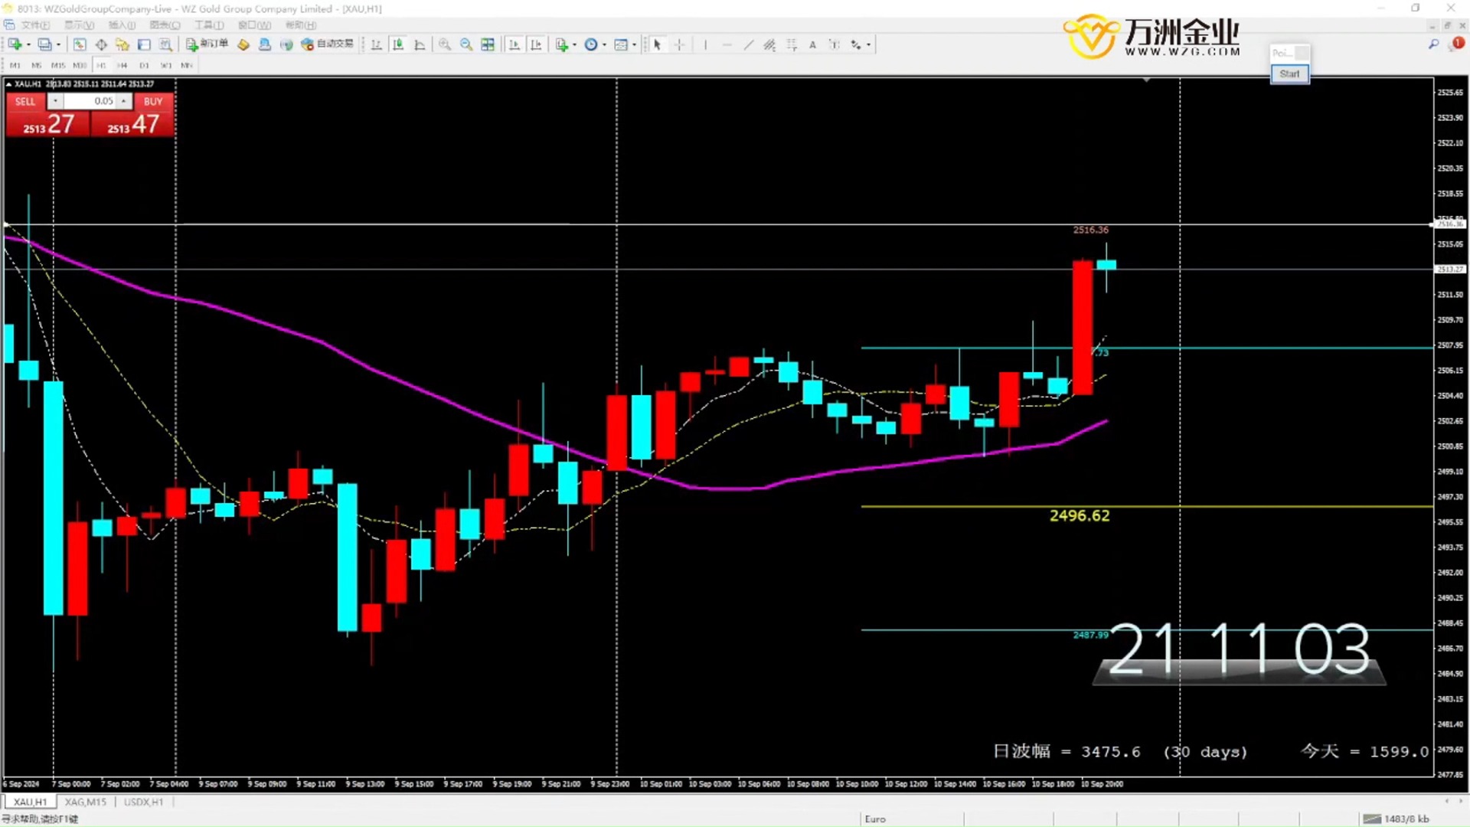Viewport: 1470px width, 827px height.
Task: Expand the New Chart dropdown arrow
Action: coord(28,44)
